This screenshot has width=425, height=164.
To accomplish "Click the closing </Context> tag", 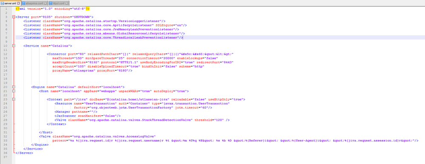I will 57,124.
